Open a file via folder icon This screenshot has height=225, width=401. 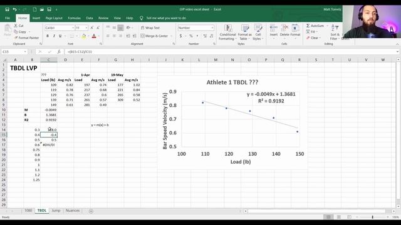pyautogui.click(x=42, y=9)
